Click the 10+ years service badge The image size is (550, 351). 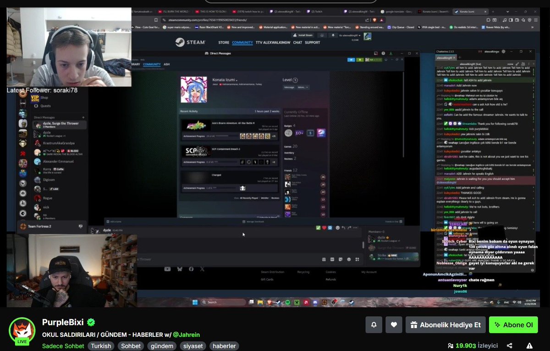click(299, 133)
